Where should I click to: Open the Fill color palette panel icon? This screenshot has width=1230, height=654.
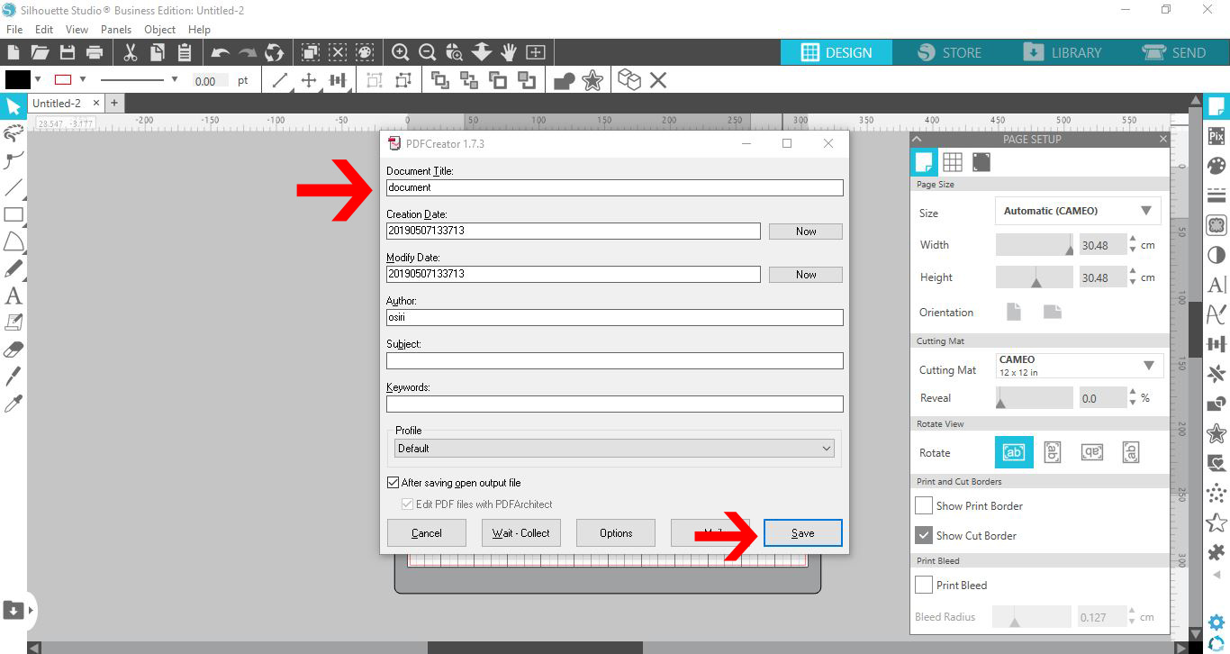click(1216, 166)
